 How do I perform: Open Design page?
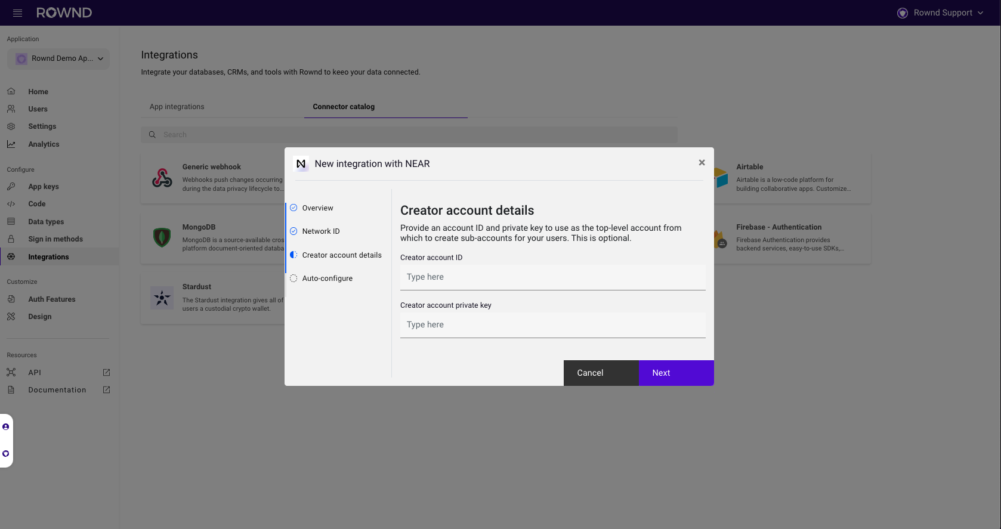(40, 317)
